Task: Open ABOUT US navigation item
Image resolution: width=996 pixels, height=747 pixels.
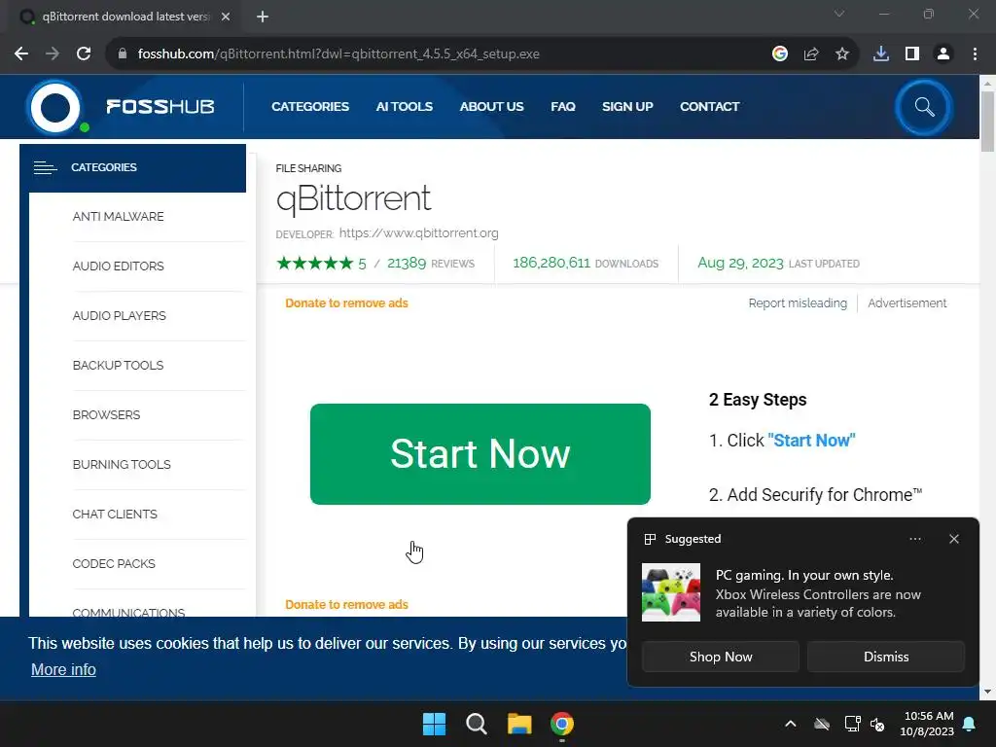Action: (491, 107)
